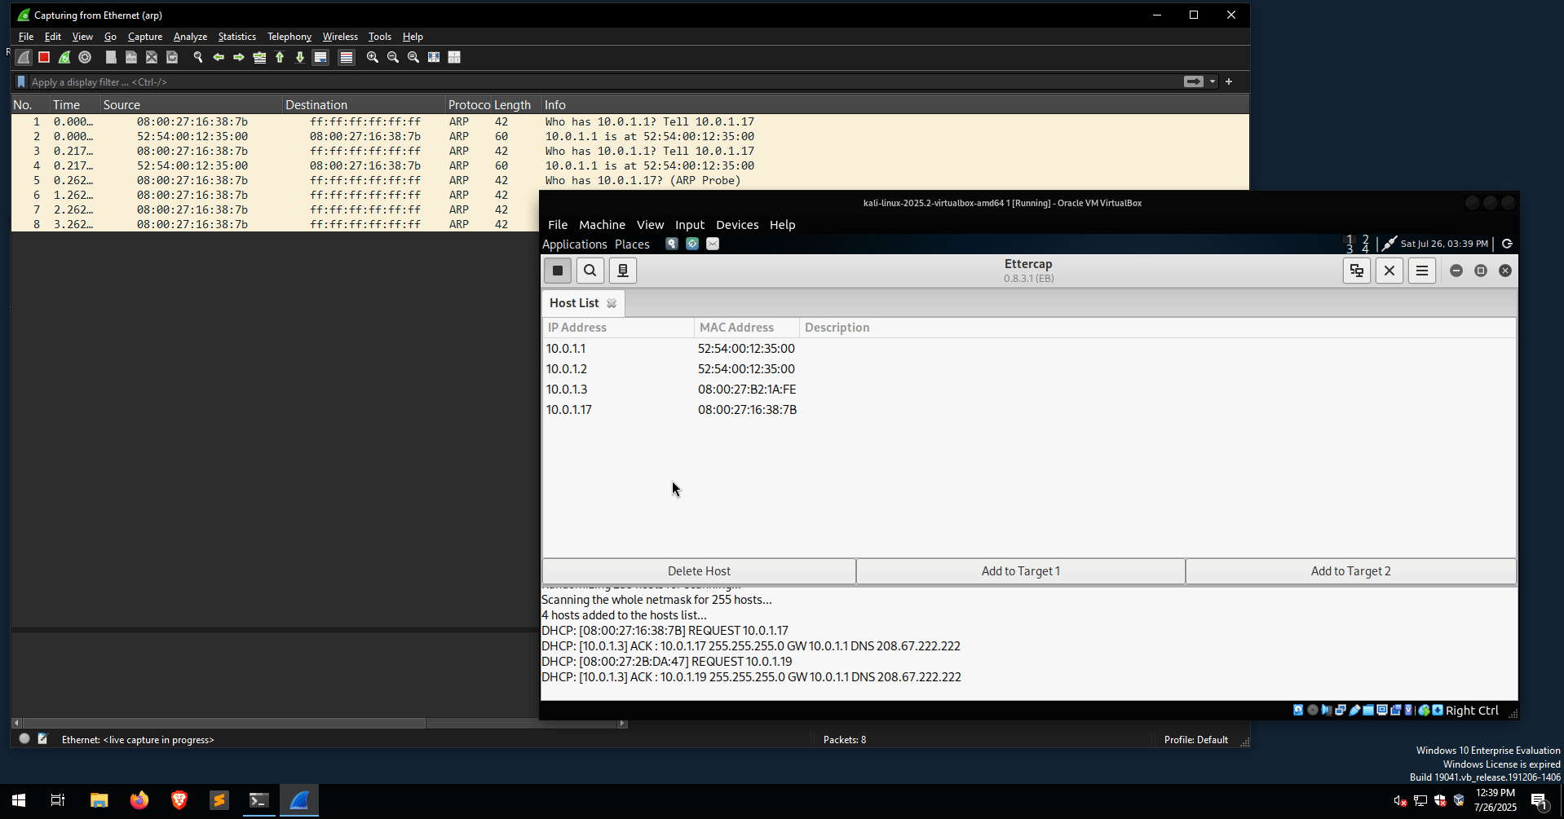Open Ettercap hamburger options menu
Viewport: 1564px width, 819px height.
point(1422,271)
